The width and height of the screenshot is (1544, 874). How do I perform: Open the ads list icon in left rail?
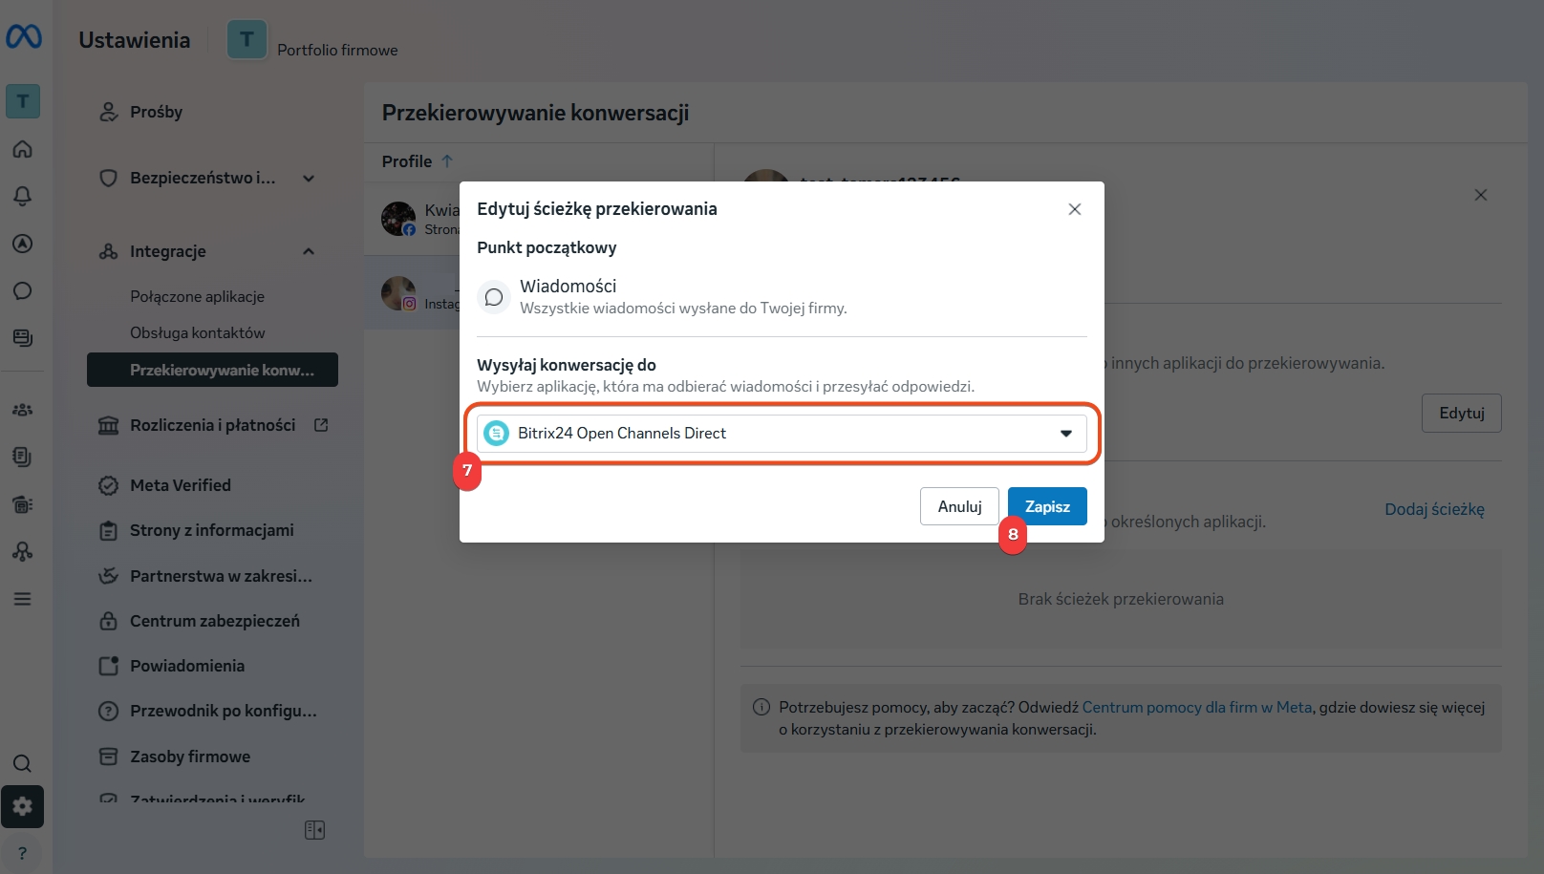[23, 504]
